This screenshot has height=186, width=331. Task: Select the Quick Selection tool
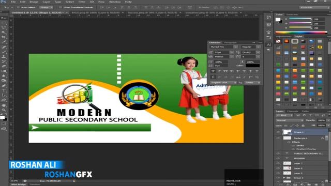coord(4,33)
